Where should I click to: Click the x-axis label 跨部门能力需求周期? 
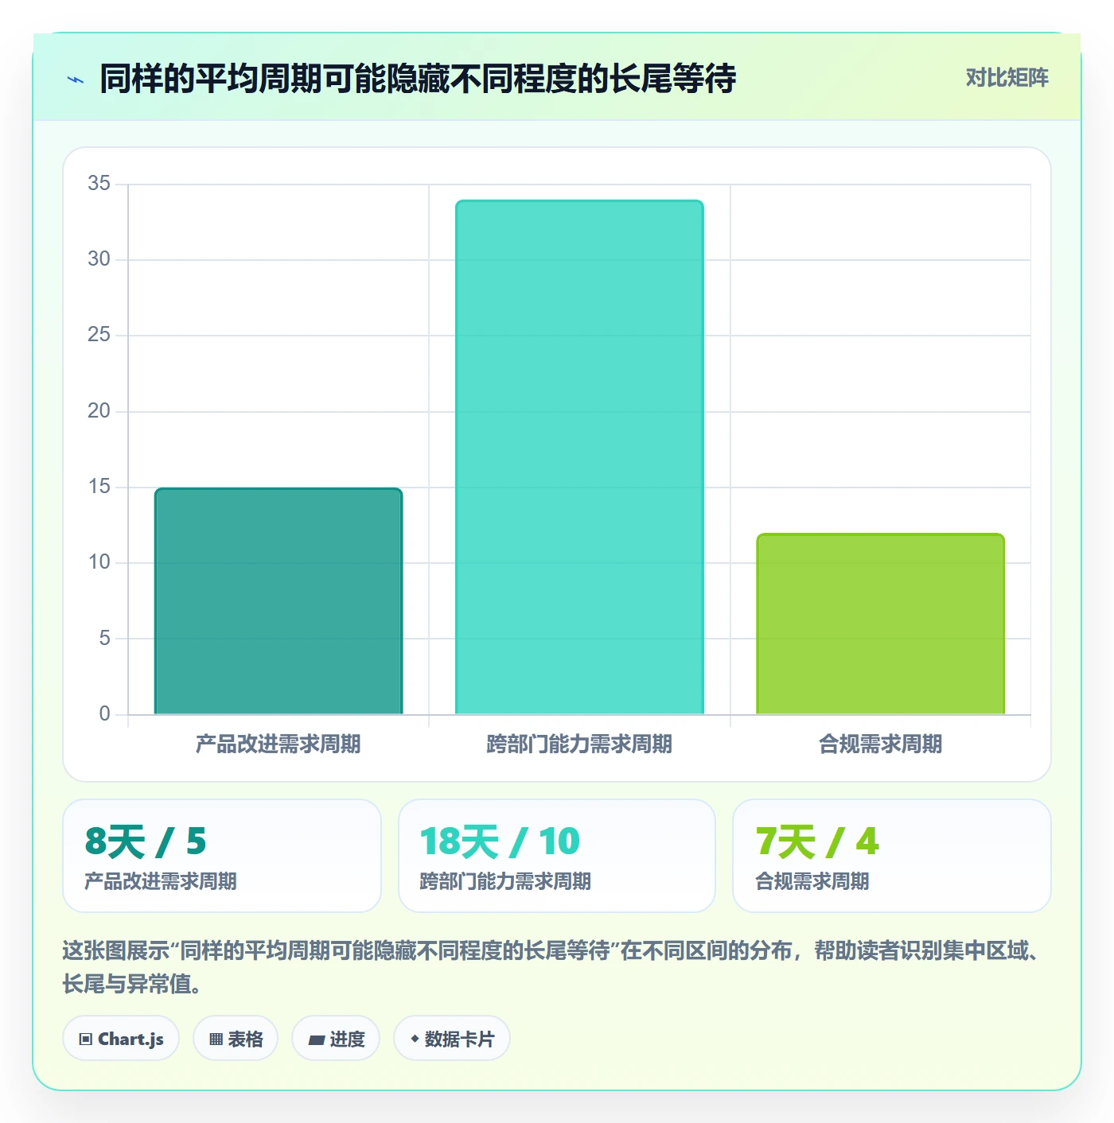pyautogui.click(x=579, y=744)
